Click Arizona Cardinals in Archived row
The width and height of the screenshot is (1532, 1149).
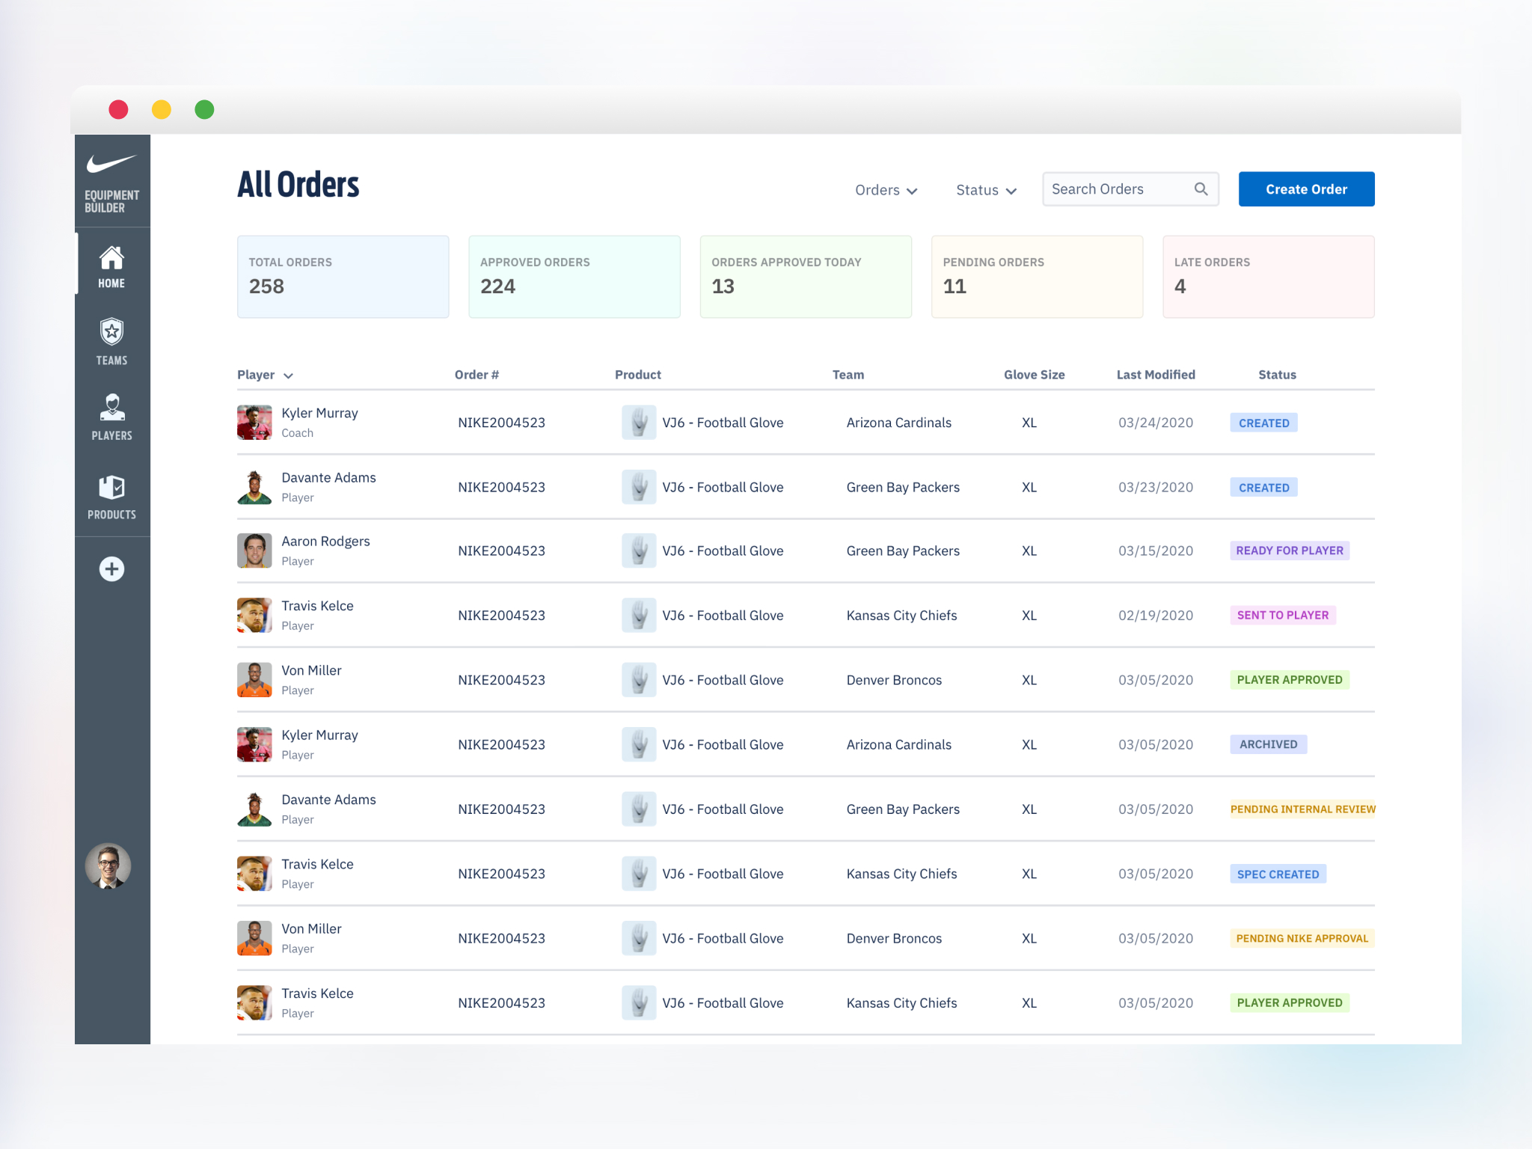898,744
